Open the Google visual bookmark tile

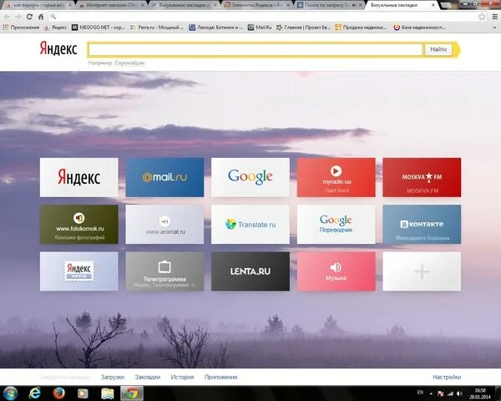click(x=250, y=177)
